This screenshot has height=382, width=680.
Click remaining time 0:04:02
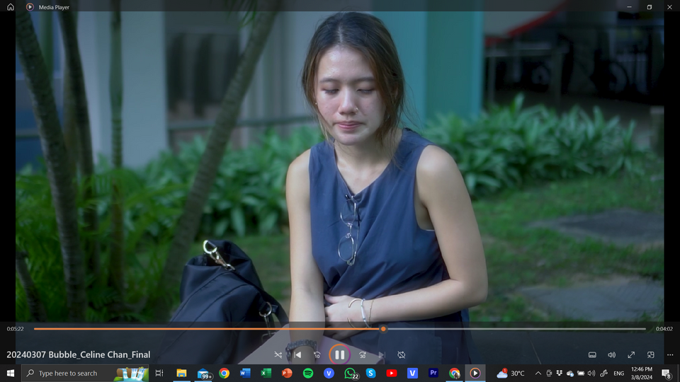(x=664, y=329)
